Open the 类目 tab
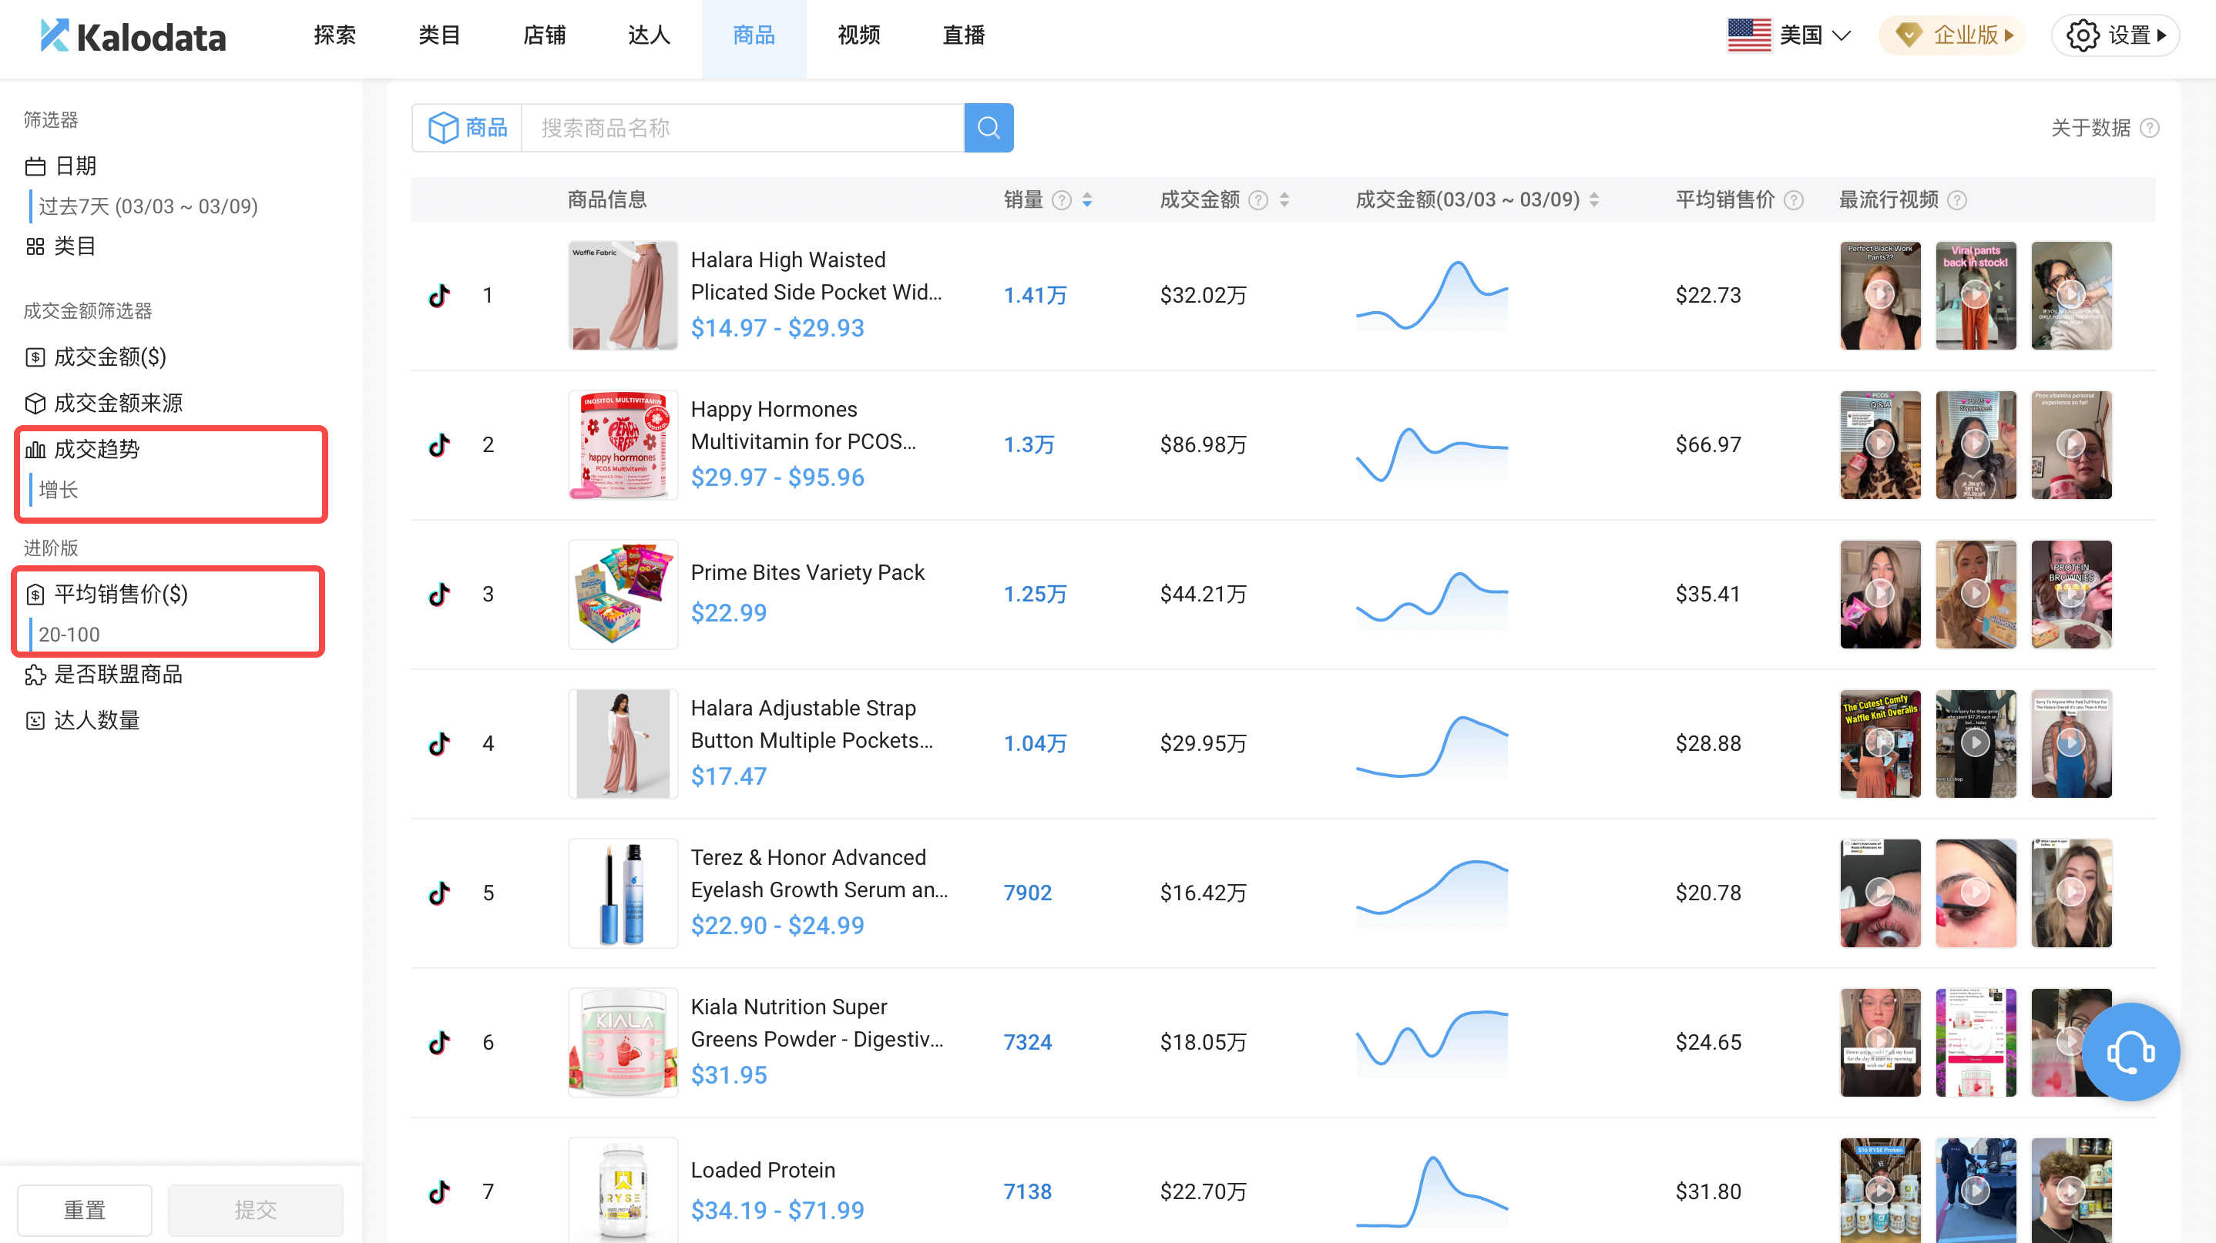2216x1243 pixels. [440, 35]
